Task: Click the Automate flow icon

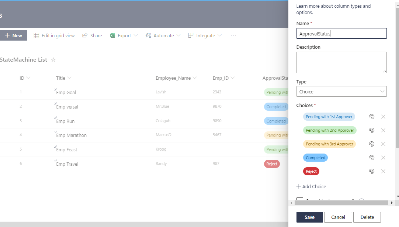Action: pyautogui.click(x=148, y=35)
